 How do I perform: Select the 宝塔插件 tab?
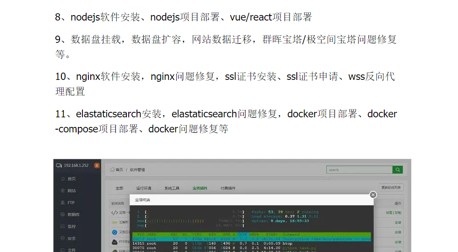tap(200, 188)
